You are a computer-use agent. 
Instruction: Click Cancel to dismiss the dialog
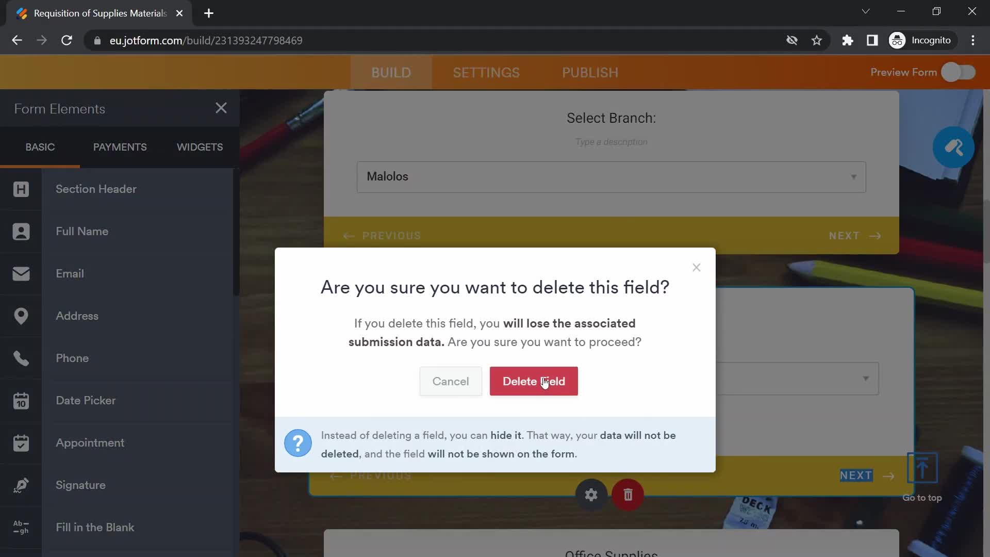tap(451, 381)
